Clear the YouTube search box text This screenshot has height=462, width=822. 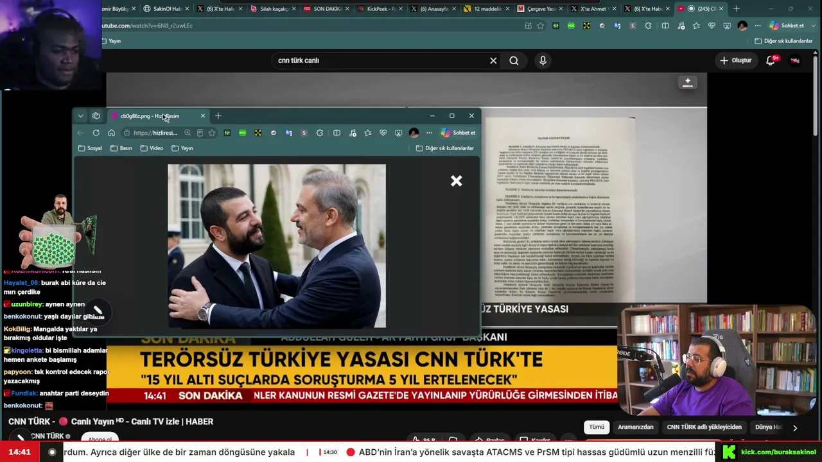pyautogui.click(x=493, y=60)
